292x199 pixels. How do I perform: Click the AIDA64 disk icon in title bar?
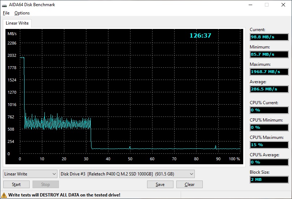point(4,5)
